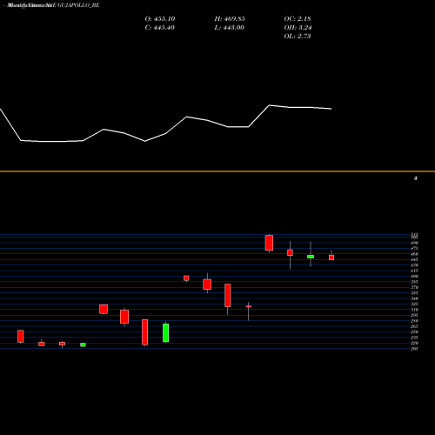
Task: Click the small green candle near 460
Action: click(311, 257)
